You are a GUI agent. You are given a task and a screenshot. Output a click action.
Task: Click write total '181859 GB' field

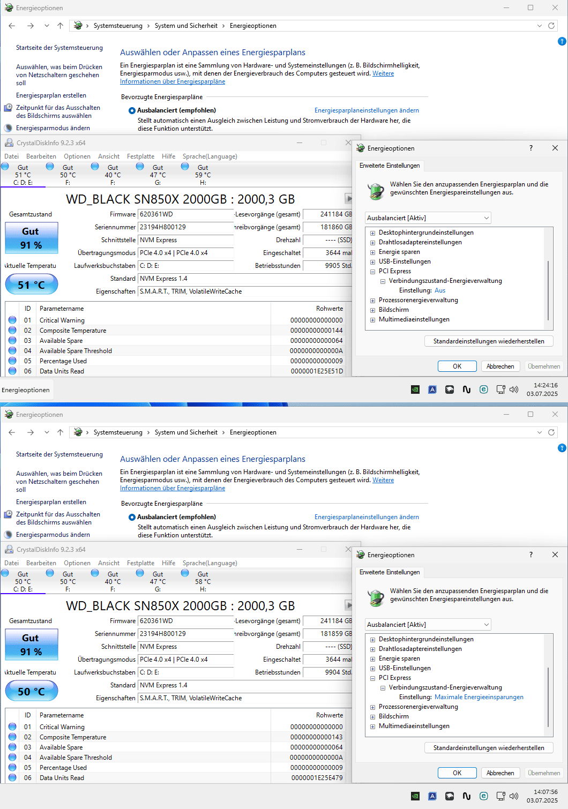328,634
